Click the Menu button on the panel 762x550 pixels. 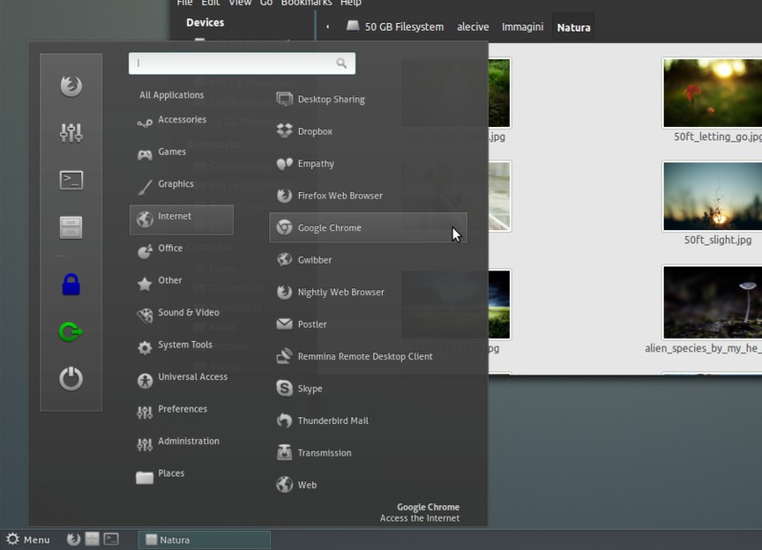pyautogui.click(x=28, y=539)
